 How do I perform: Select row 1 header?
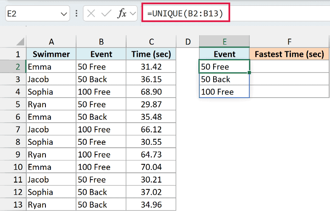[13, 54]
